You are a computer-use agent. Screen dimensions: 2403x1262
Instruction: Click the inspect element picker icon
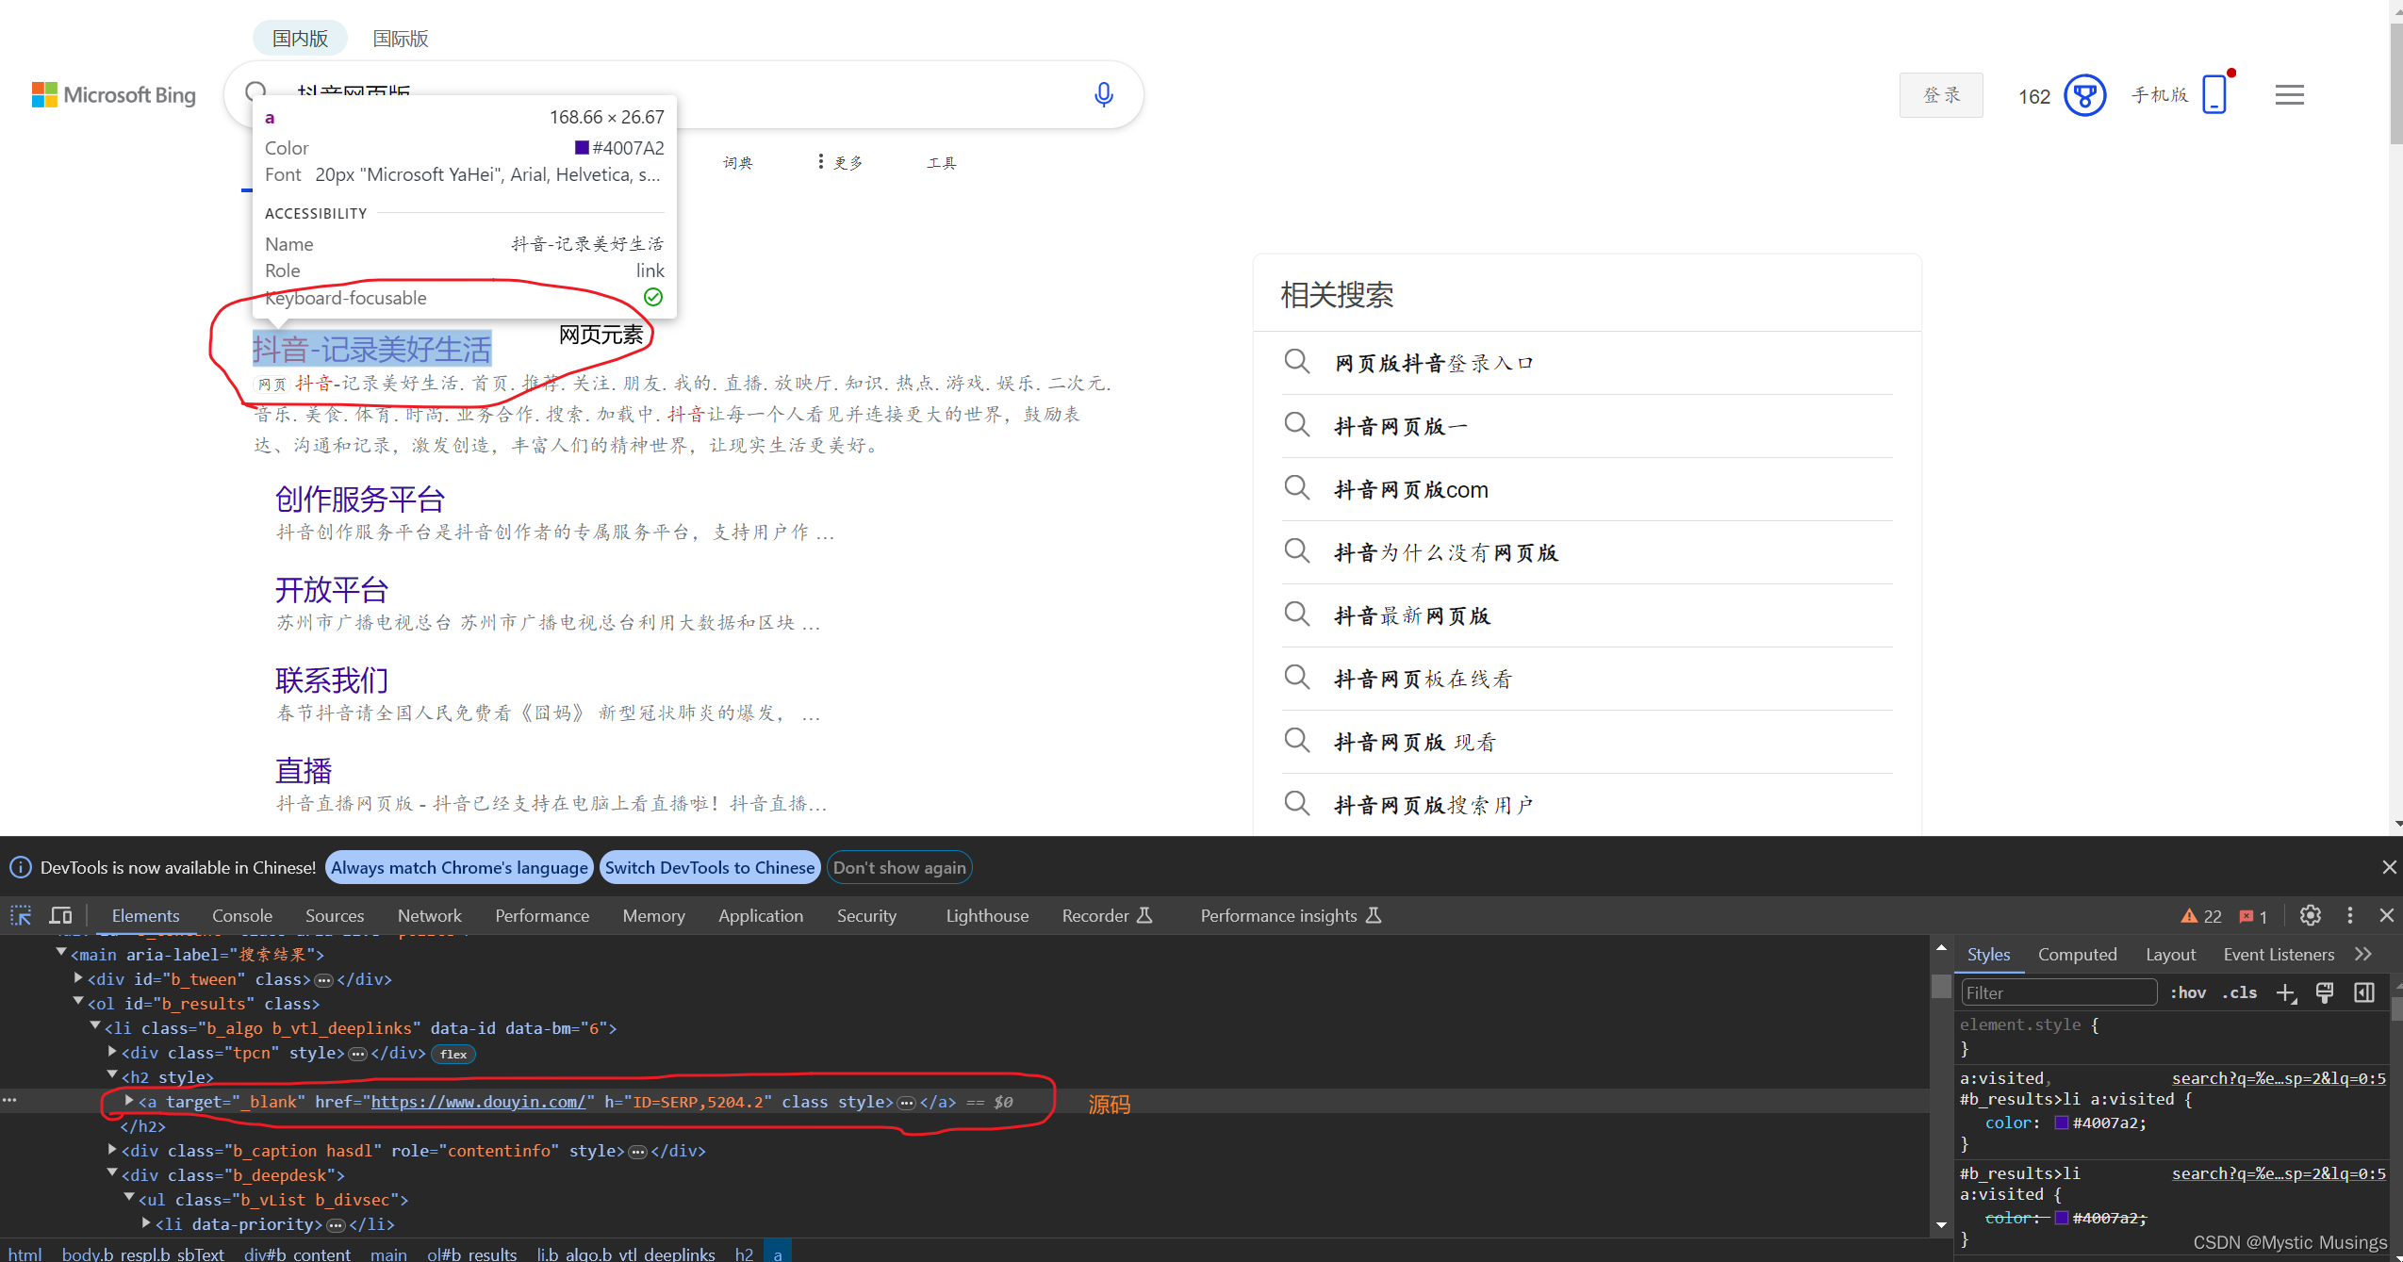tap(23, 914)
